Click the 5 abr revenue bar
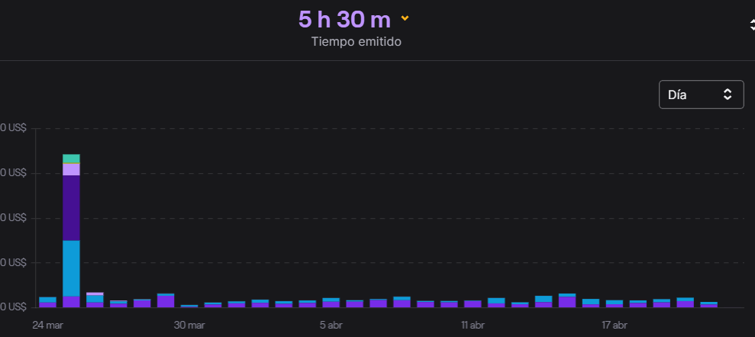Image resolution: width=755 pixels, height=337 pixels. [x=331, y=303]
